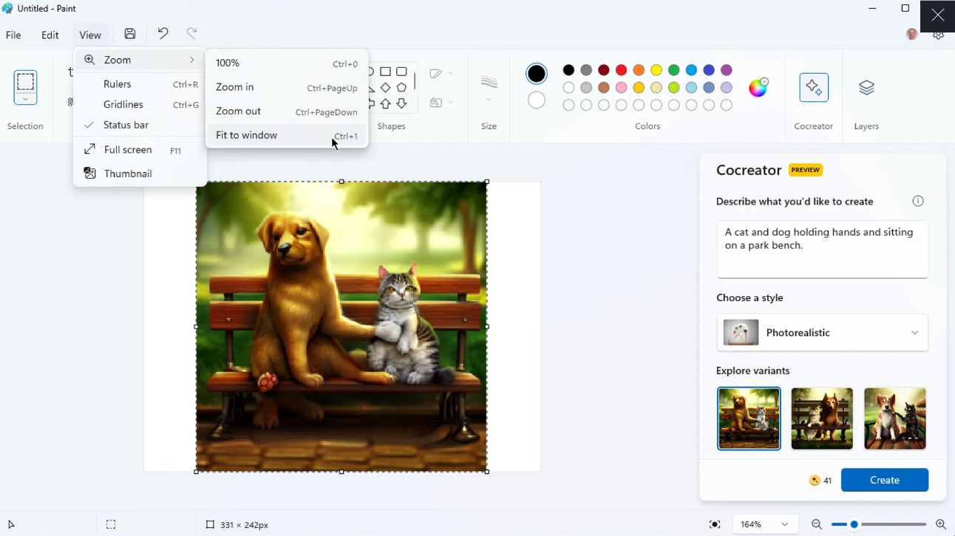955x536 pixels.
Task: Click the blue Create button
Action: coord(885,480)
